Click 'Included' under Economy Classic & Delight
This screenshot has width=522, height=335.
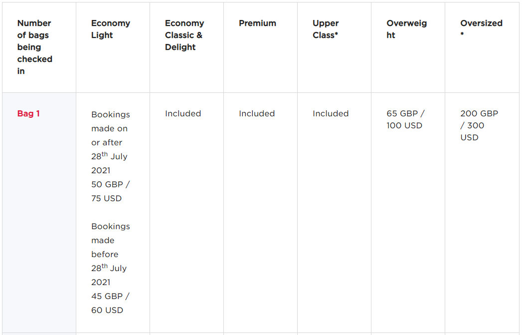point(183,113)
